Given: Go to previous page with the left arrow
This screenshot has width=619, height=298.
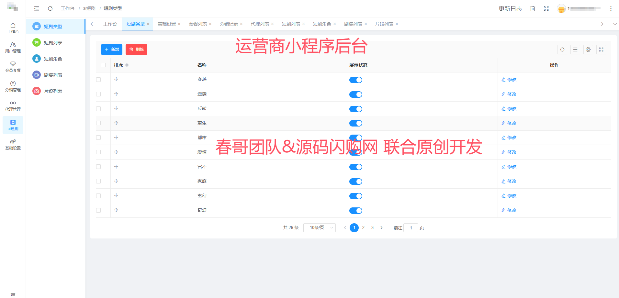Looking at the screenshot, I should pyautogui.click(x=345, y=228).
